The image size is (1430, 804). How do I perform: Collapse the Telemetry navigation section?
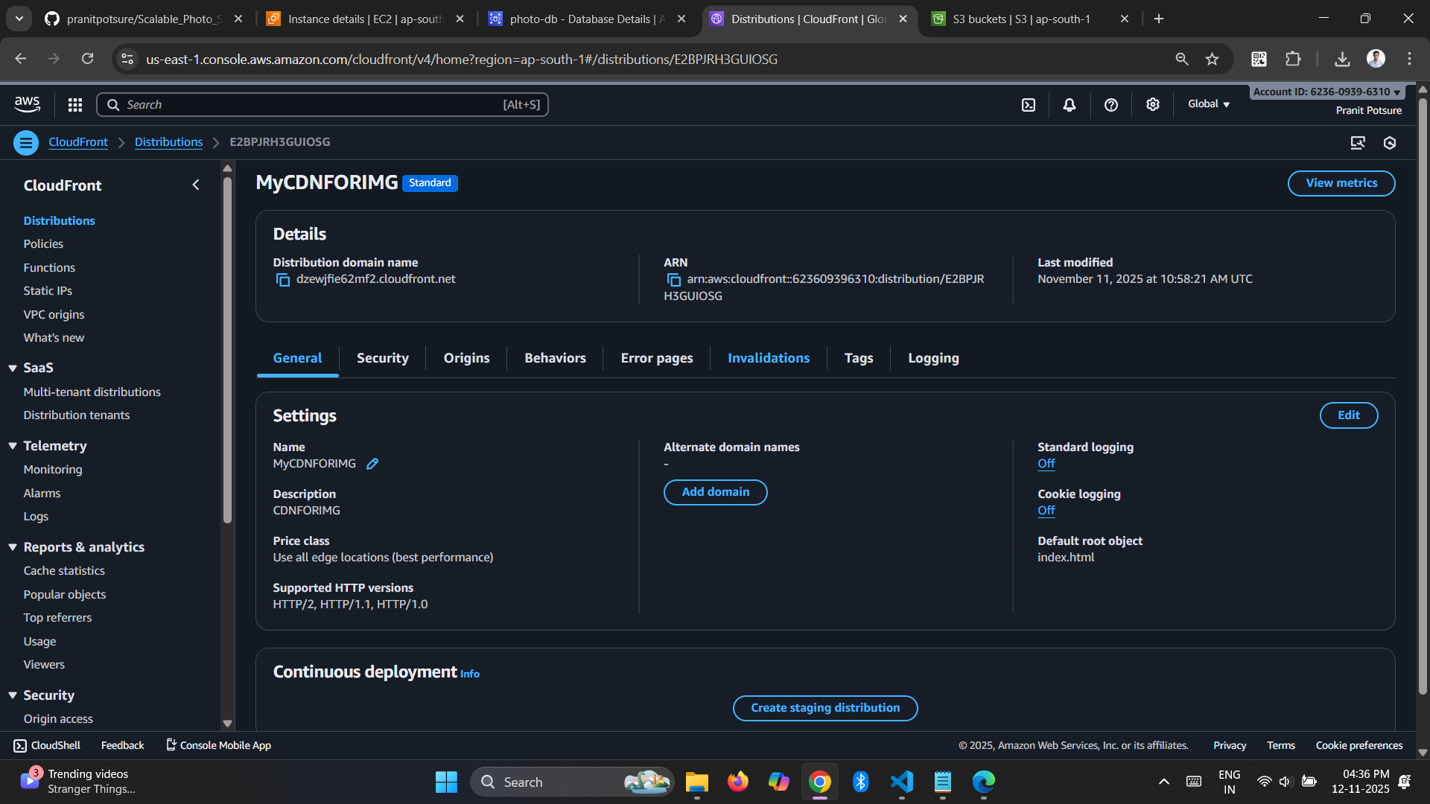click(13, 446)
